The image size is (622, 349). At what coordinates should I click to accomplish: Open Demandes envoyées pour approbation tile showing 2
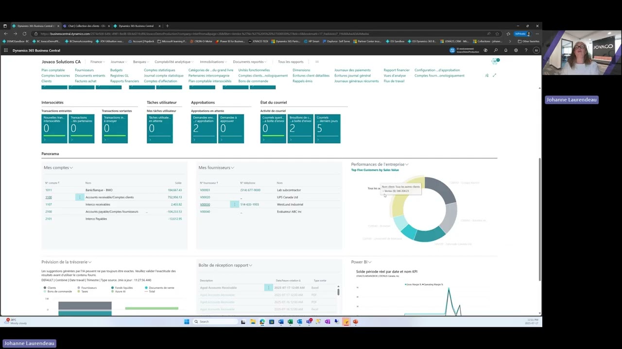(204, 128)
